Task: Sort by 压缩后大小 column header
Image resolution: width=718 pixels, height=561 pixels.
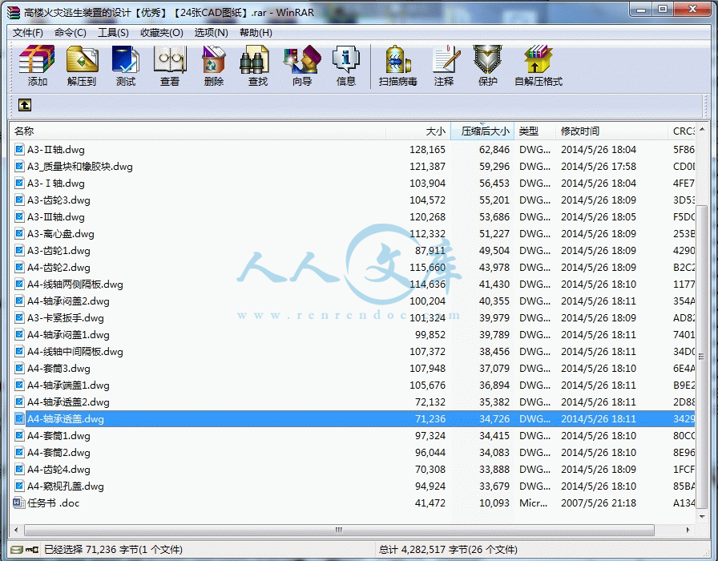Action: (482, 131)
